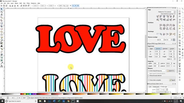Screen dimensions: 184x103
Task: Select the Selector arrow tool
Action: click(x=1, y=9)
